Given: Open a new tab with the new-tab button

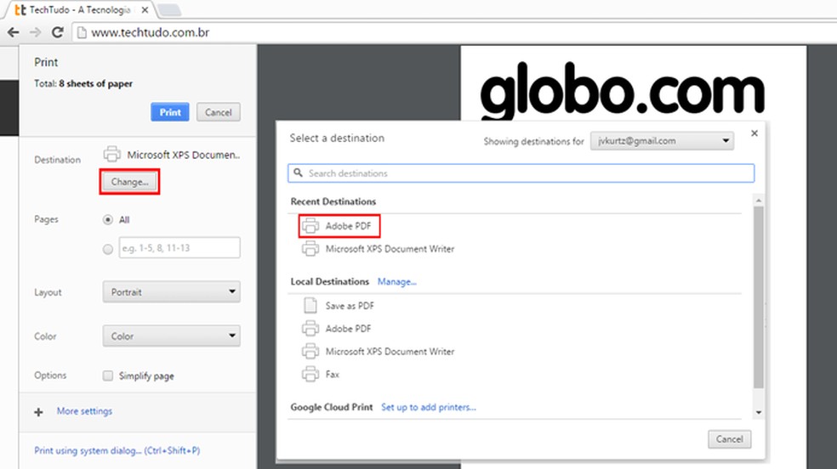Looking at the screenshot, I should pyautogui.click(x=170, y=9).
